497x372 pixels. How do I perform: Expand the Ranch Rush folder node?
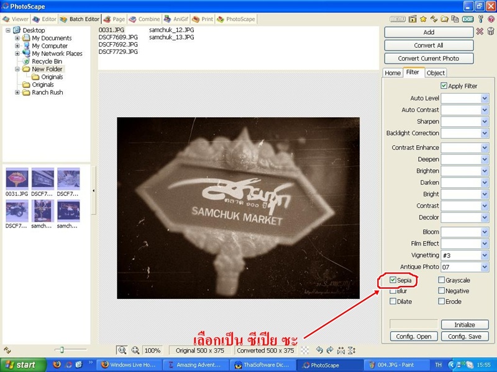pos(17,92)
